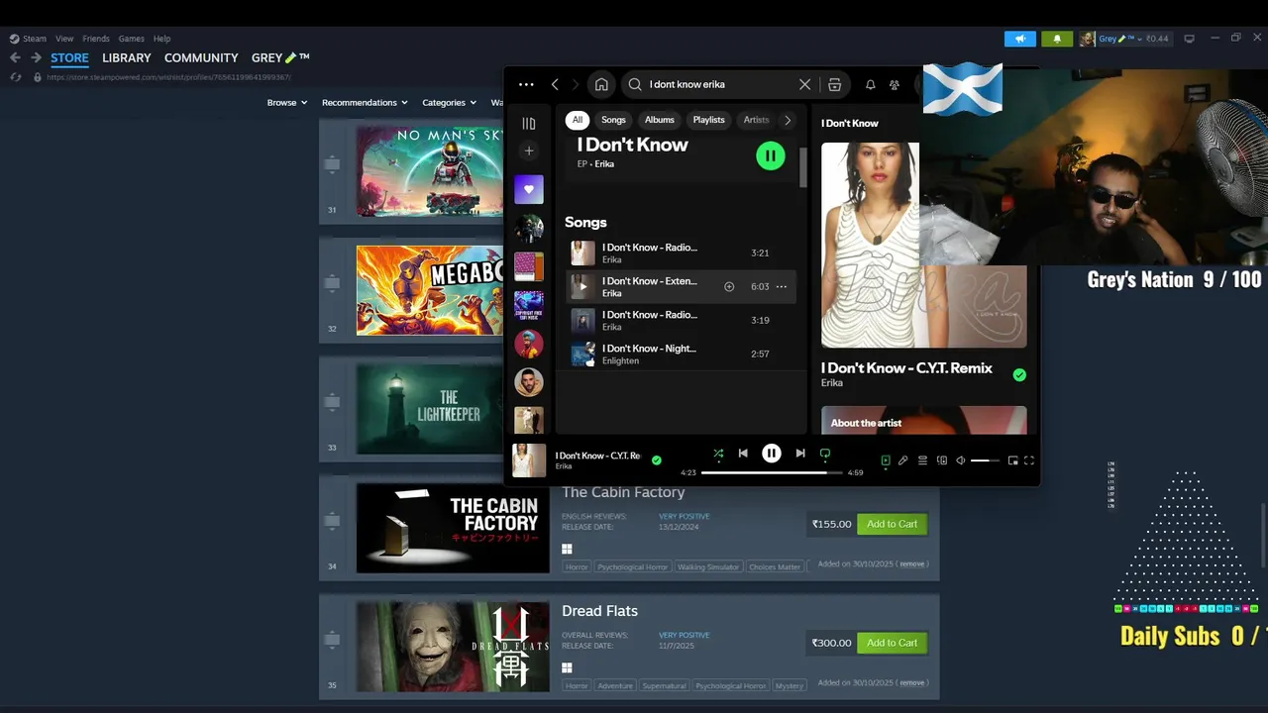Seek on the song progress bar

[x=772, y=473]
